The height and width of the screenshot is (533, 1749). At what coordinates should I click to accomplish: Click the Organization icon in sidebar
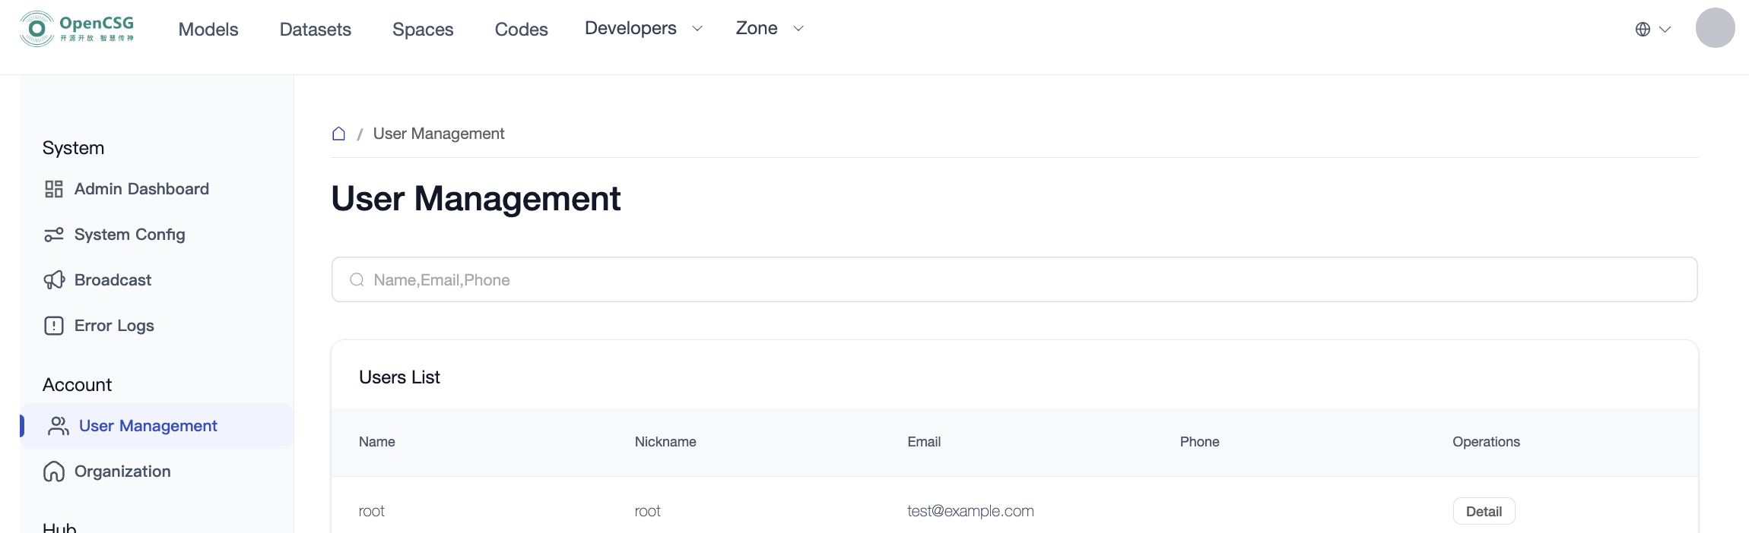tap(53, 471)
